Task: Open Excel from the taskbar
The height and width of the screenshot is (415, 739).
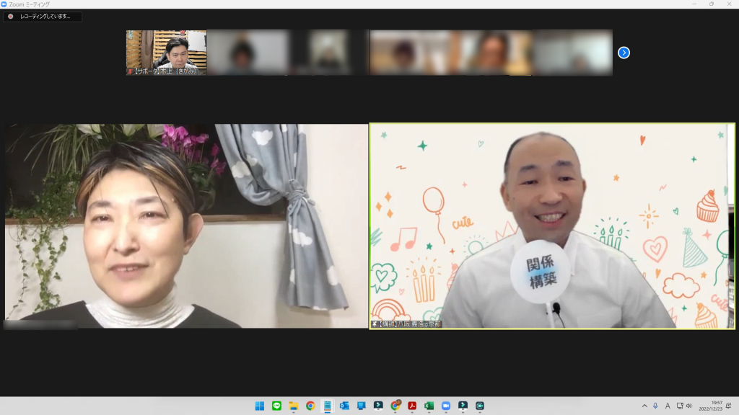Action: click(429, 406)
